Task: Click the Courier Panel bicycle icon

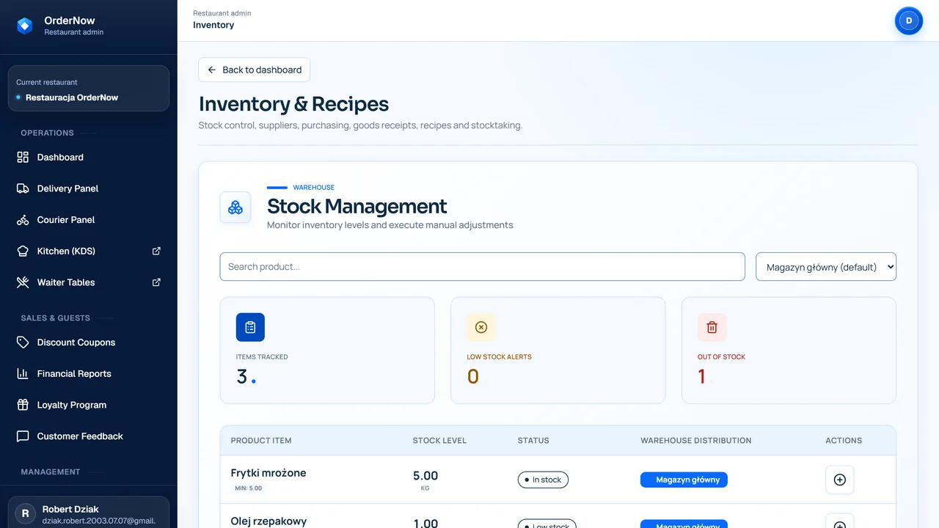Action: coord(23,220)
